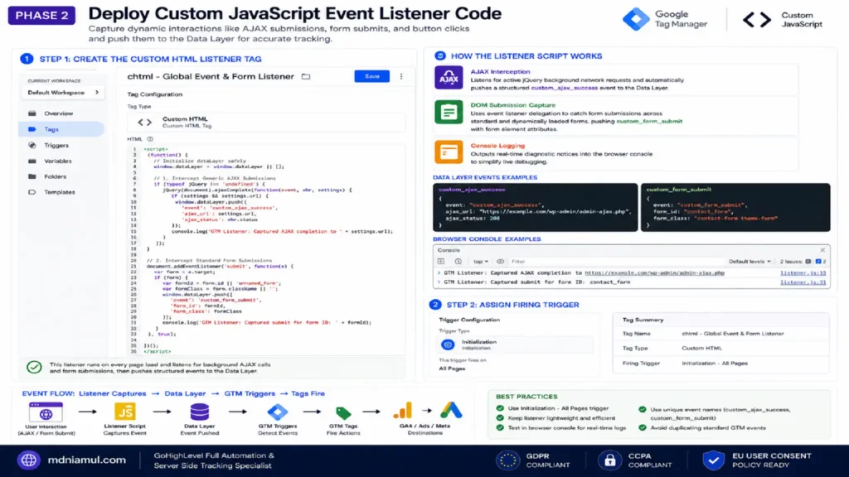Select Tags in the GTM sidebar
Image resolution: width=849 pixels, height=477 pixels.
pos(63,129)
